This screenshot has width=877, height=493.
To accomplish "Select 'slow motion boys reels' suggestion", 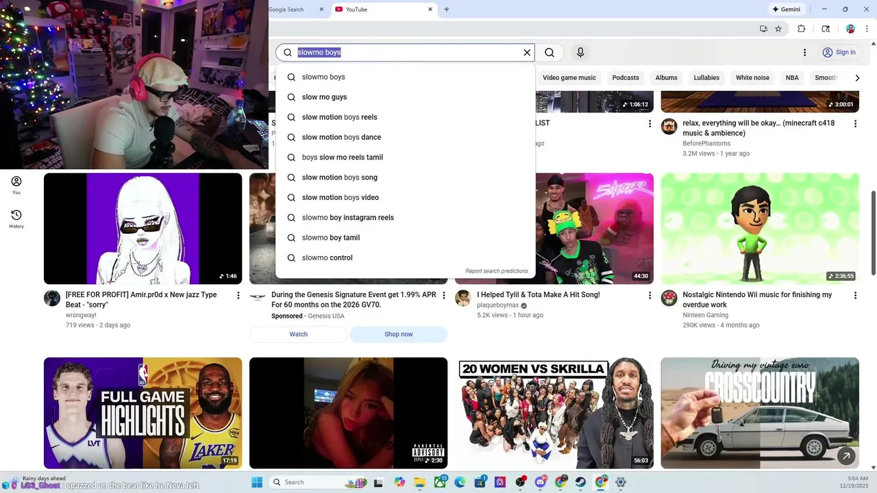I will click(x=406, y=117).
